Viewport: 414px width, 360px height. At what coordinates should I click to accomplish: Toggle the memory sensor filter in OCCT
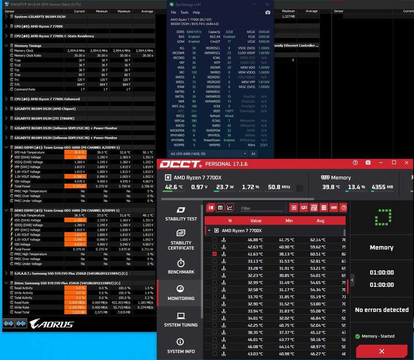[334, 208]
